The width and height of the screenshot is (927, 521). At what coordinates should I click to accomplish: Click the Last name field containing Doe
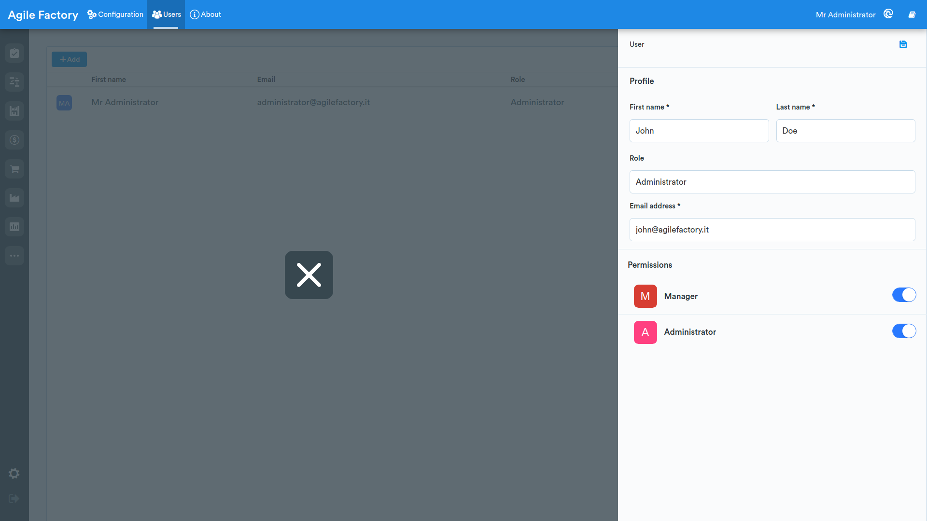845,131
